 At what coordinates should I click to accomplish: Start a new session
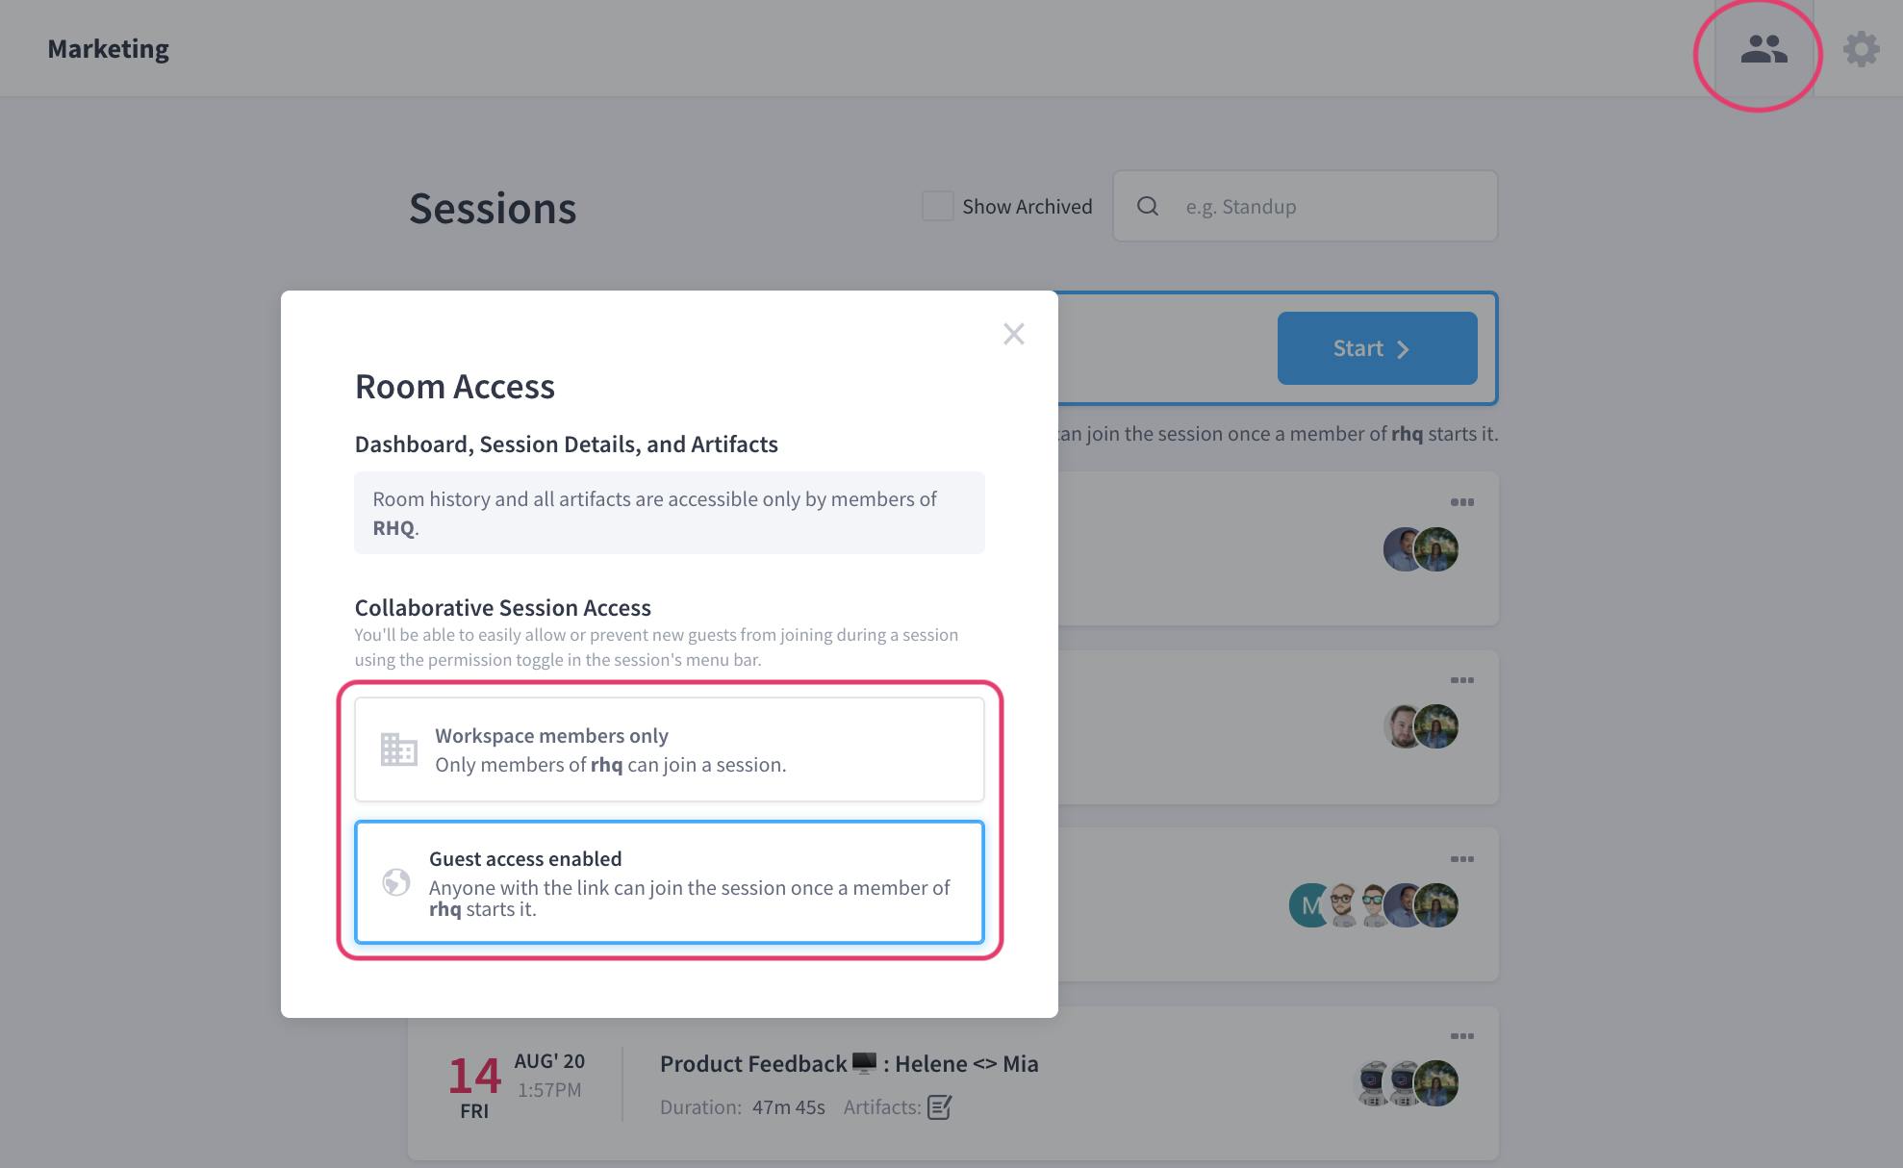click(x=1377, y=348)
